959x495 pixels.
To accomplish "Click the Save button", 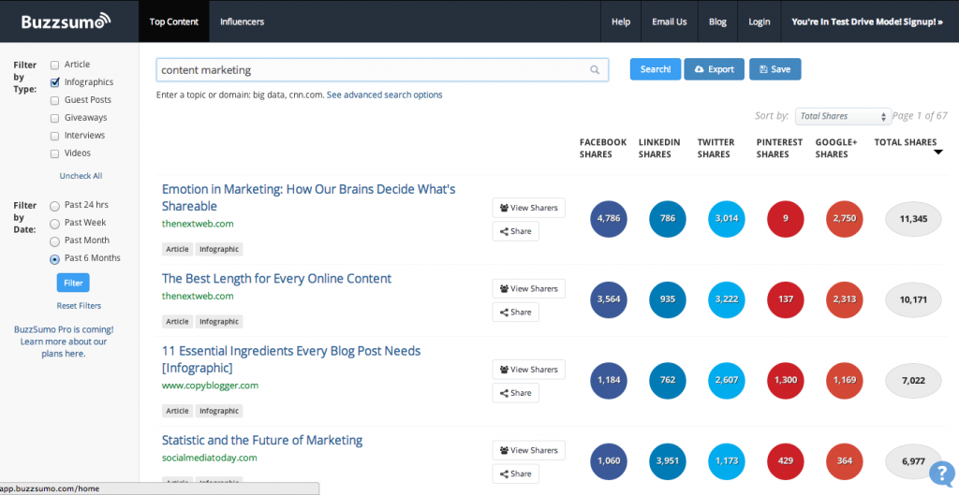I will pyautogui.click(x=775, y=69).
